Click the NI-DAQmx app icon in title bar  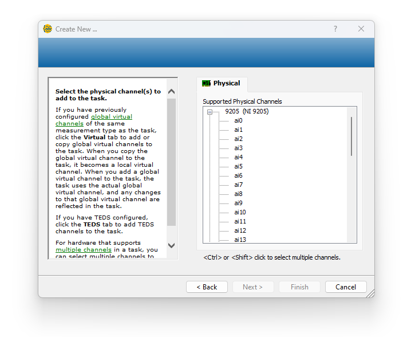coord(48,29)
